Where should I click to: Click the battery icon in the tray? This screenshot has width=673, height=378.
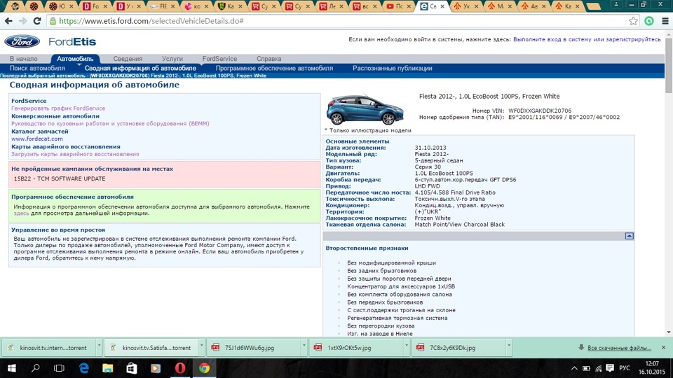(586, 368)
